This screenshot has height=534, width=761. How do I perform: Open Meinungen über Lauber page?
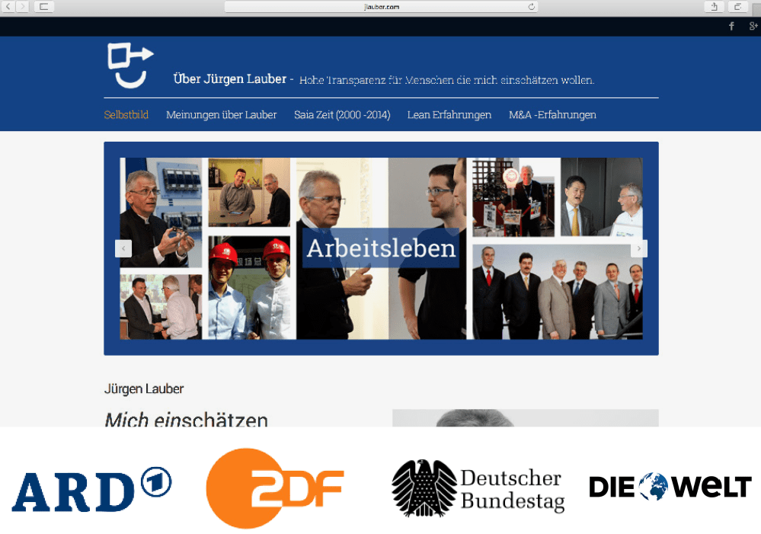click(x=221, y=115)
